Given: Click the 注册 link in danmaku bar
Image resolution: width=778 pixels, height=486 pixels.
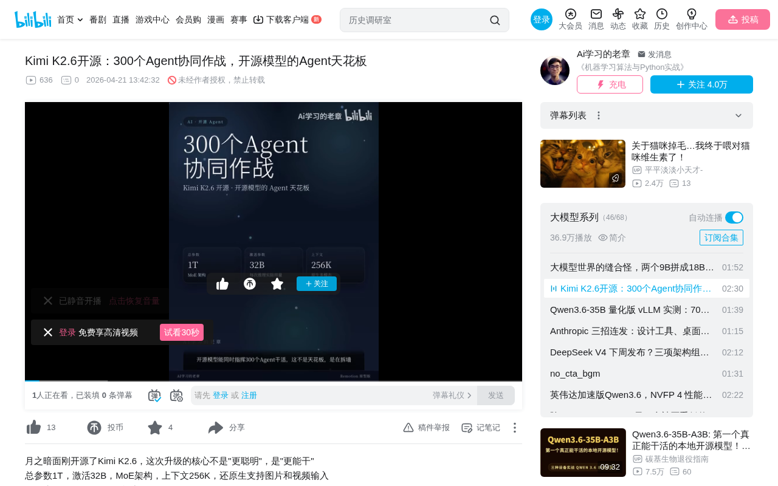Looking at the screenshot, I should pos(249,395).
